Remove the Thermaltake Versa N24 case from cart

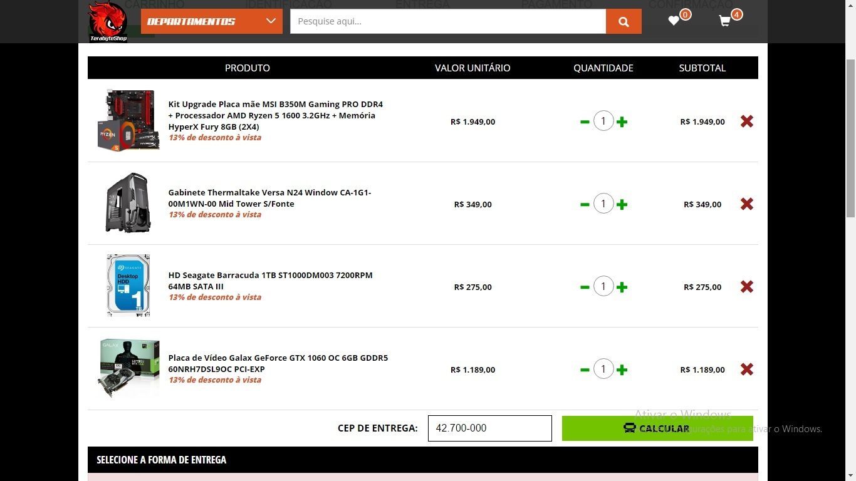click(746, 204)
